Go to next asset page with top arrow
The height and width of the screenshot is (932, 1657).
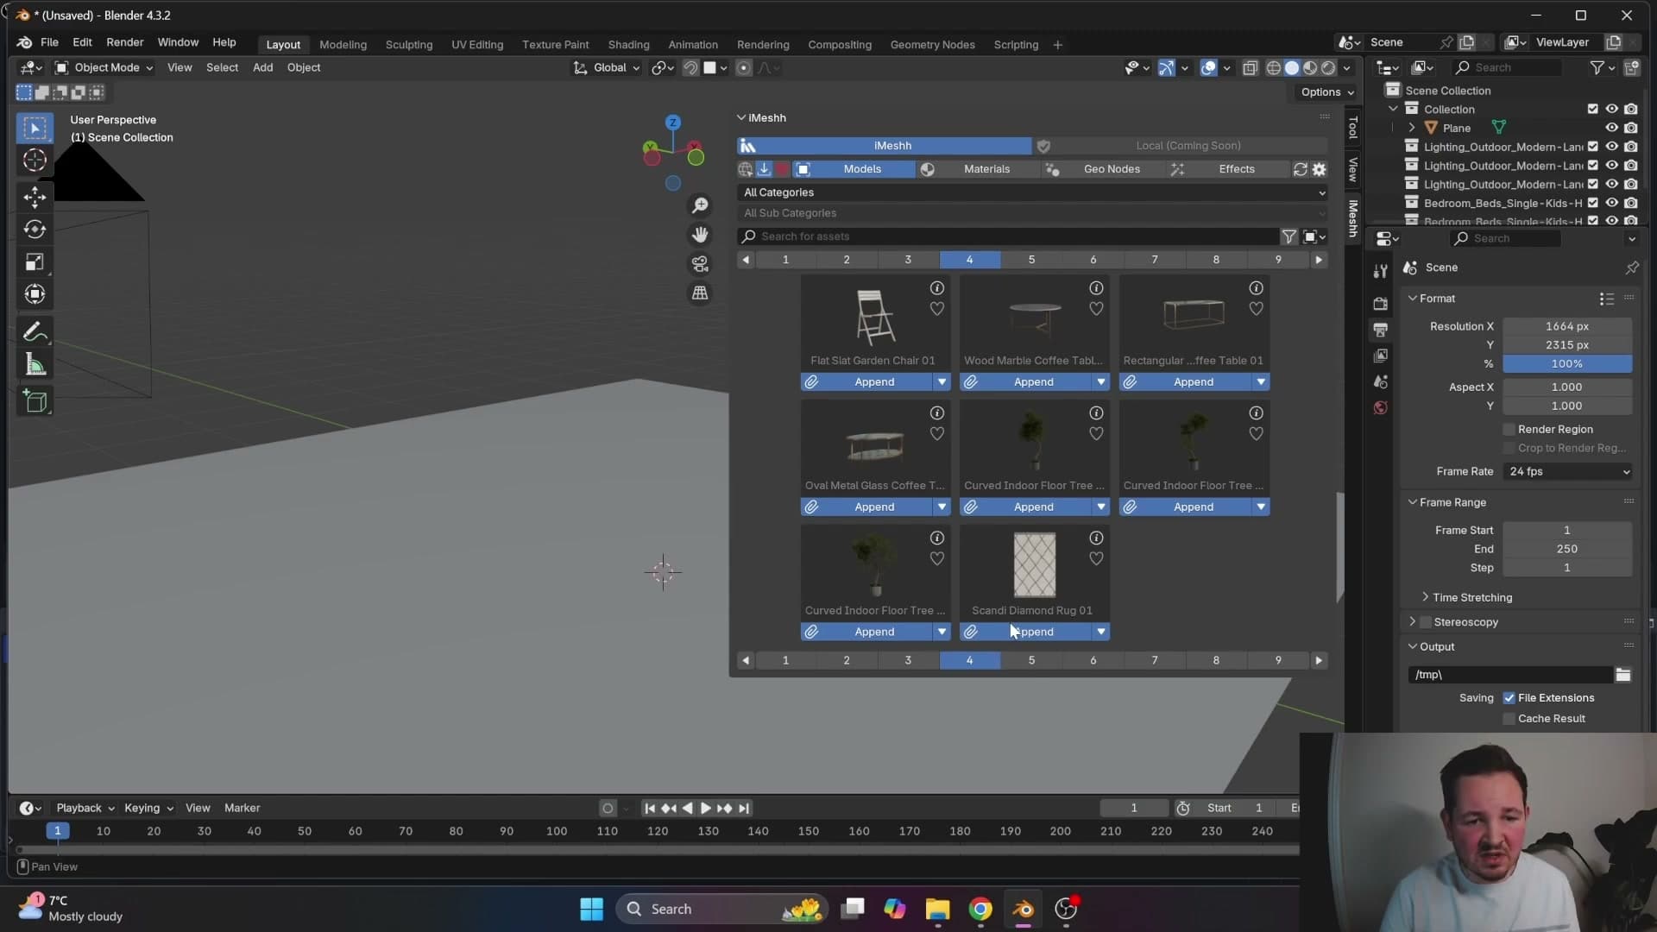[1319, 260]
